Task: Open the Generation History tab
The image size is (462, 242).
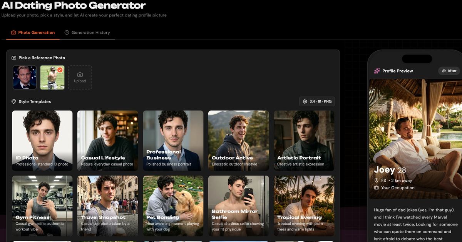Action: pyautogui.click(x=87, y=33)
